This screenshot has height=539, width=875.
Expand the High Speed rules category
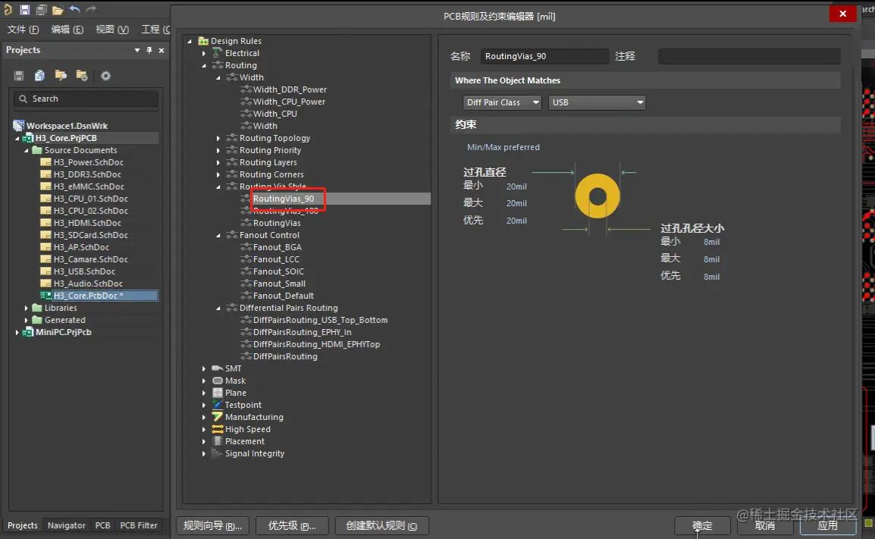click(204, 429)
